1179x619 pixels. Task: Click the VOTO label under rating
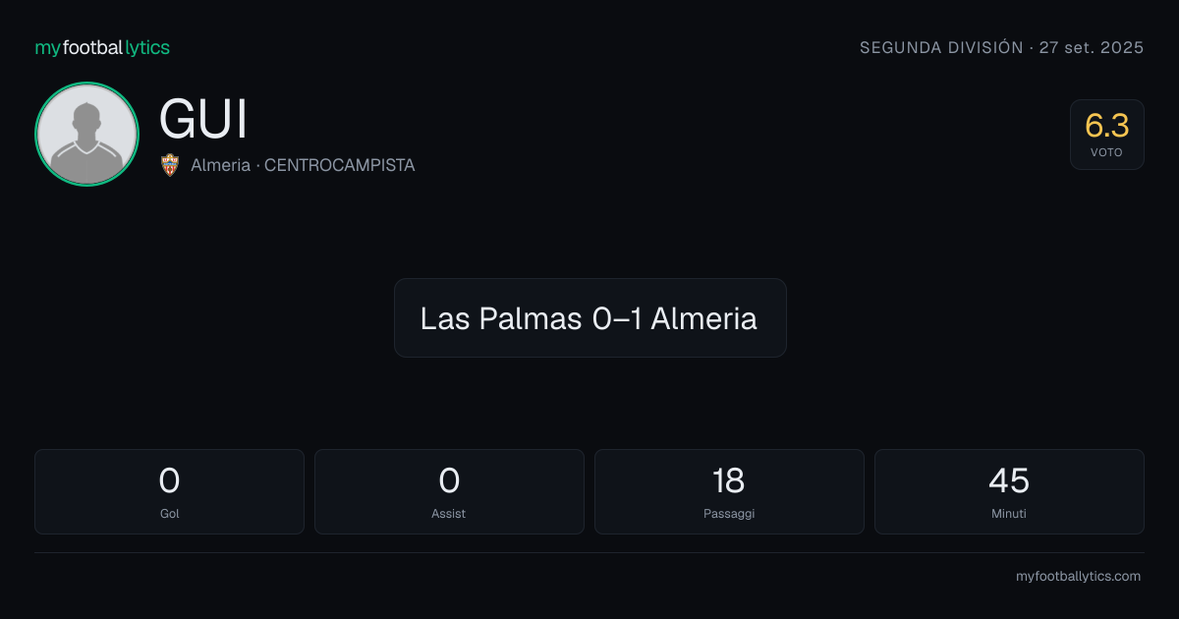click(1106, 152)
